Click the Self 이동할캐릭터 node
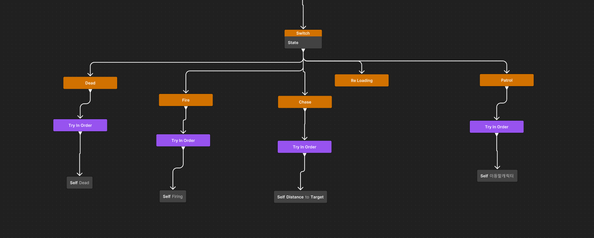 tap(497, 176)
